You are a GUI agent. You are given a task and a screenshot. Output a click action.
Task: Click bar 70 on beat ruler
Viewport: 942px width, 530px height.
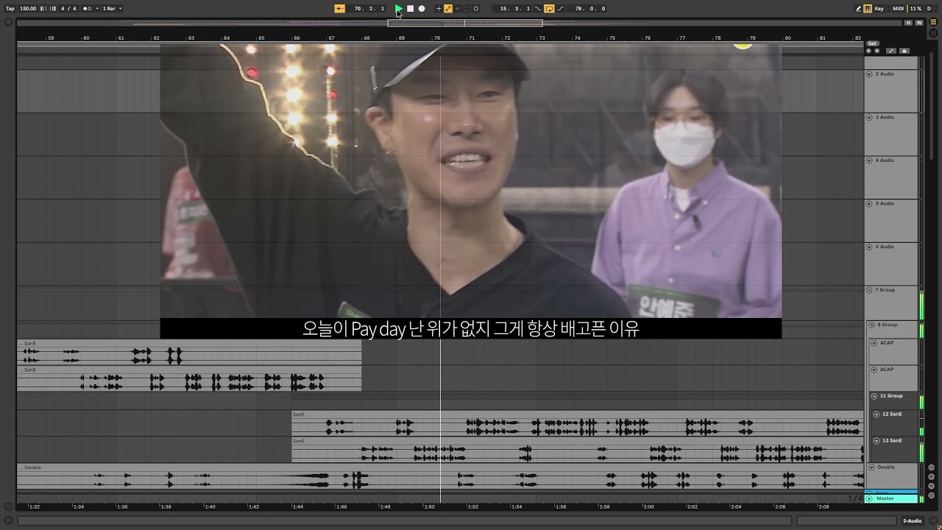[436, 38]
